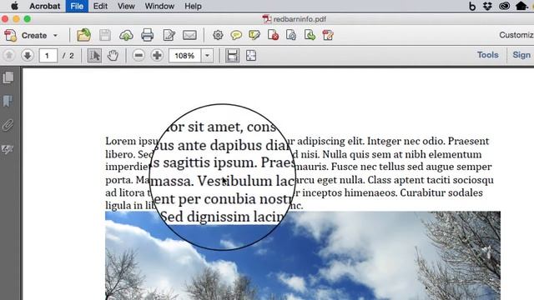534x300 pixels.
Task: Open the Apple menu
Action: tap(15, 6)
